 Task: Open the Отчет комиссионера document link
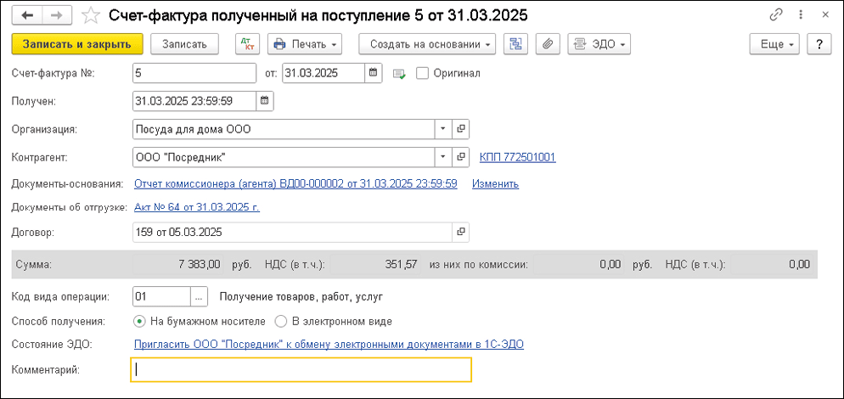tap(295, 183)
